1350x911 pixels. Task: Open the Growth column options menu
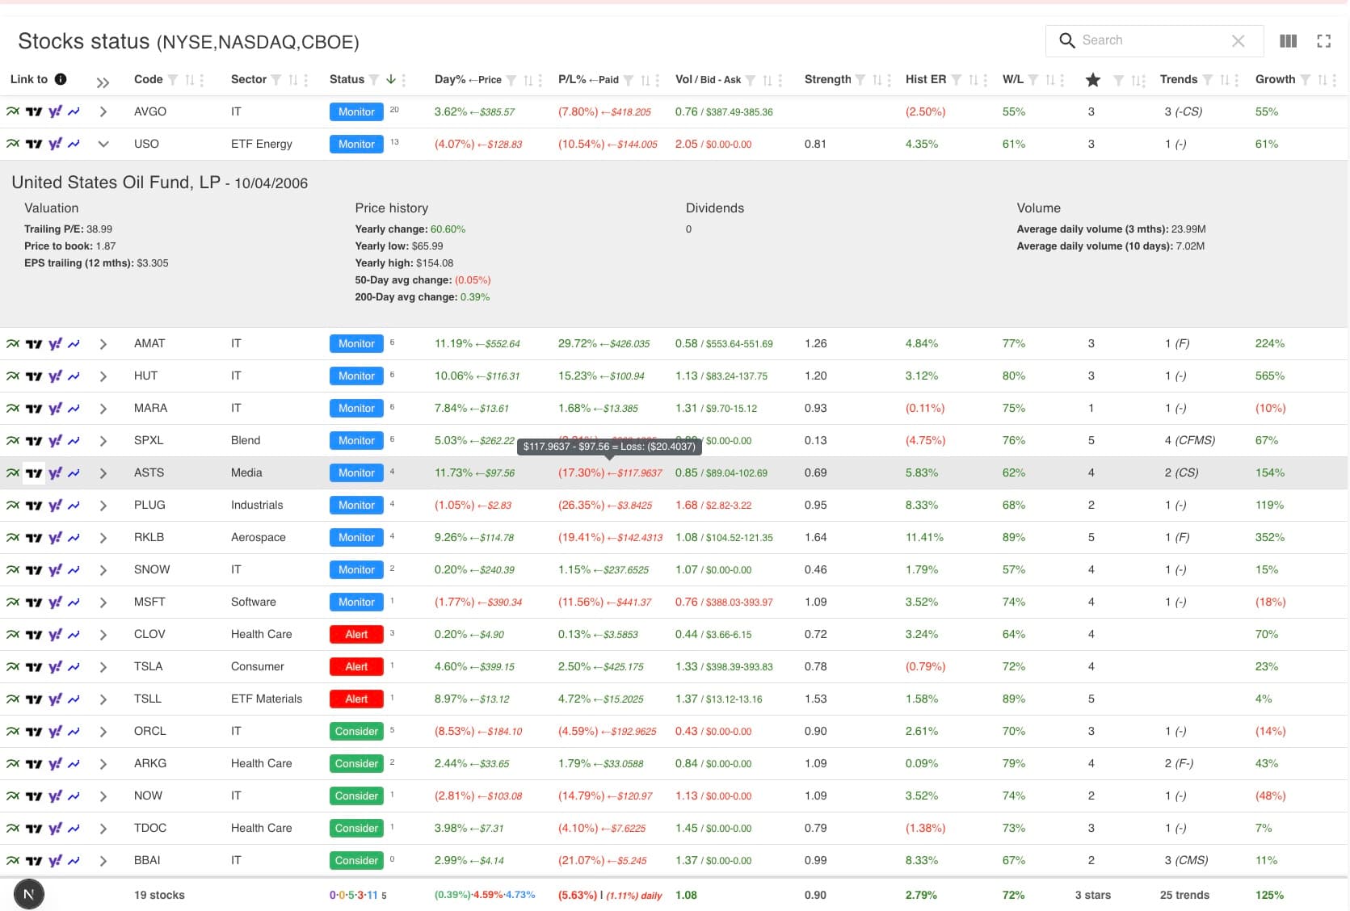point(1335,80)
